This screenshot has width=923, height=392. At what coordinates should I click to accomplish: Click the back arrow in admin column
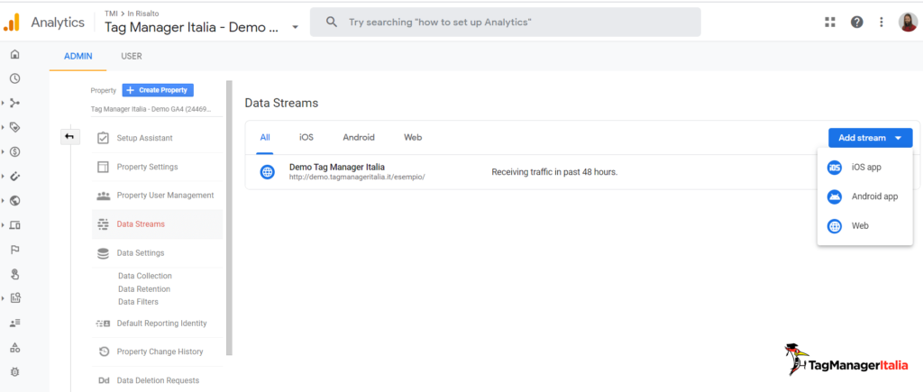point(70,137)
